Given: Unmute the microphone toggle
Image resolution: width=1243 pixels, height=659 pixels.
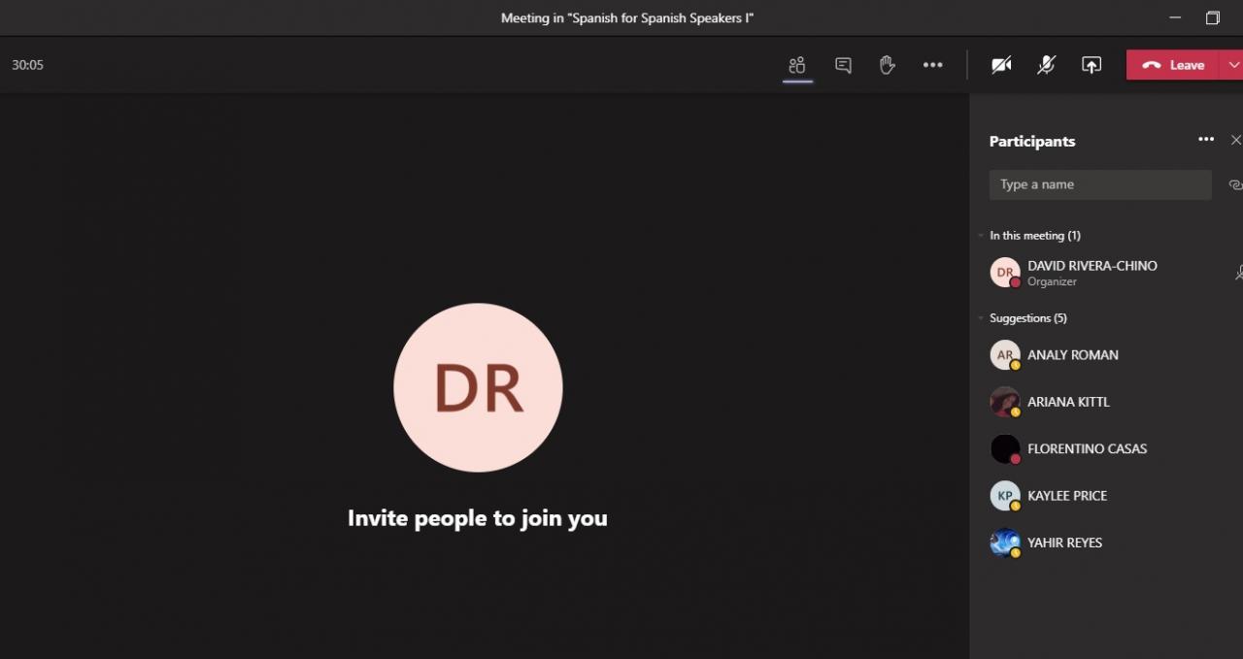Looking at the screenshot, I should click(1046, 65).
